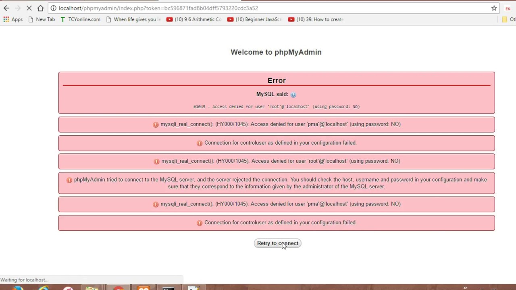Click the 'Error' heading text

[277, 81]
